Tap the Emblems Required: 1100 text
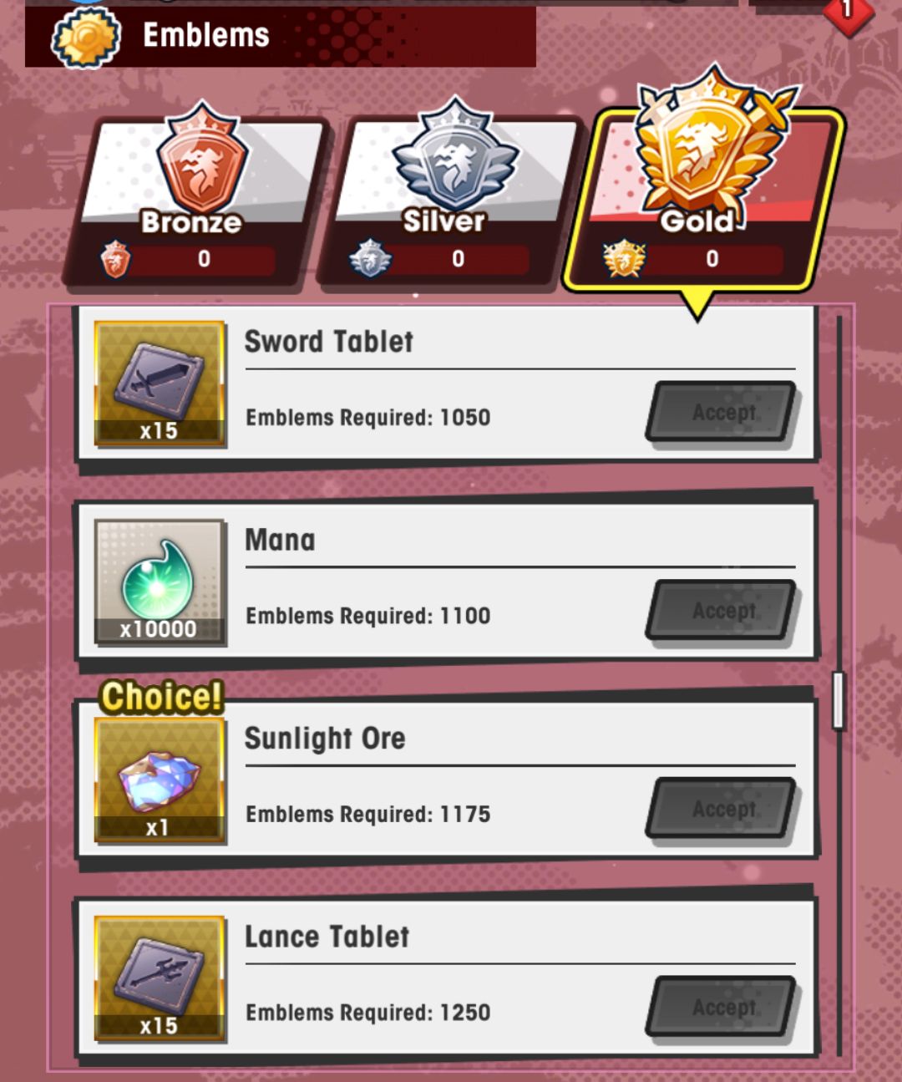This screenshot has height=1082, width=902. (367, 616)
